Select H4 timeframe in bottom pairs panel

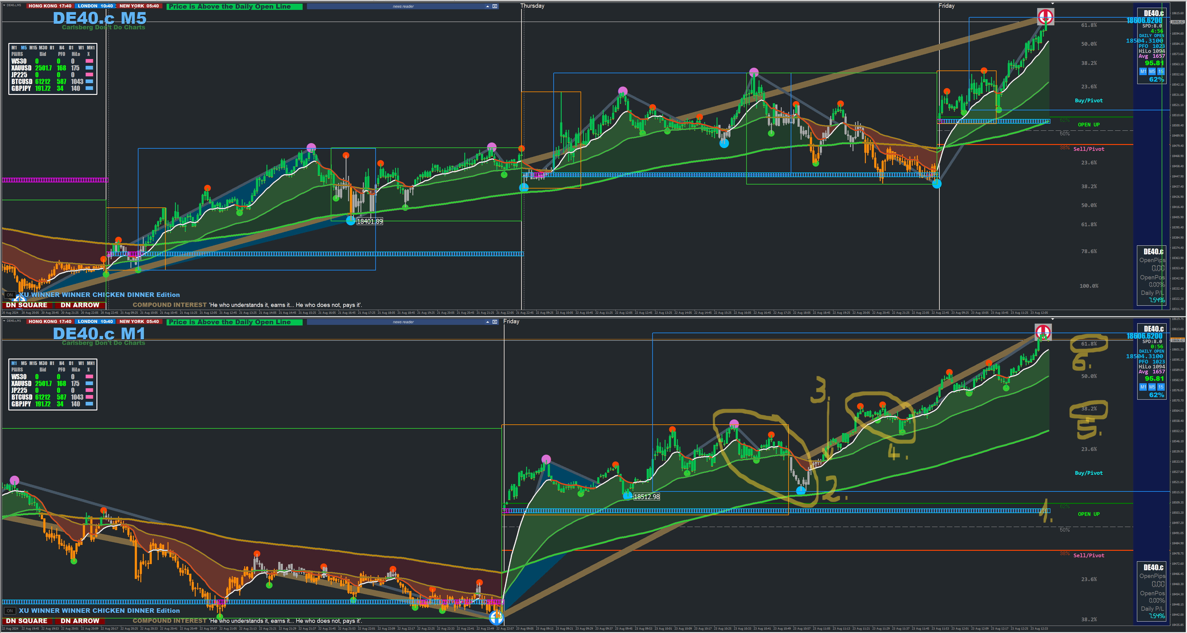[x=61, y=363]
